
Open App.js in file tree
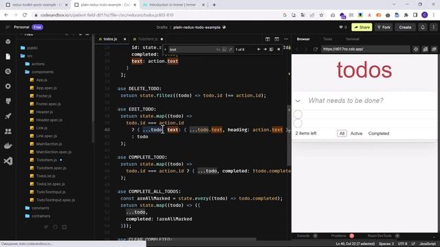41,80
